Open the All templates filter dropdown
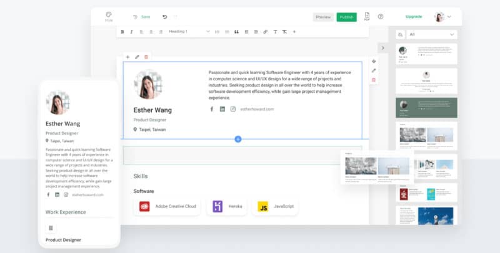The width and height of the screenshot is (500, 253). 431,34
